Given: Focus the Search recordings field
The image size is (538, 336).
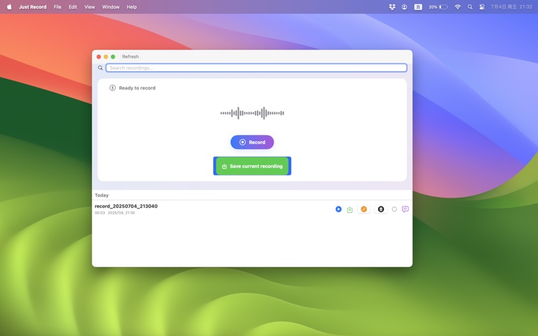Looking at the screenshot, I should click(x=256, y=68).
